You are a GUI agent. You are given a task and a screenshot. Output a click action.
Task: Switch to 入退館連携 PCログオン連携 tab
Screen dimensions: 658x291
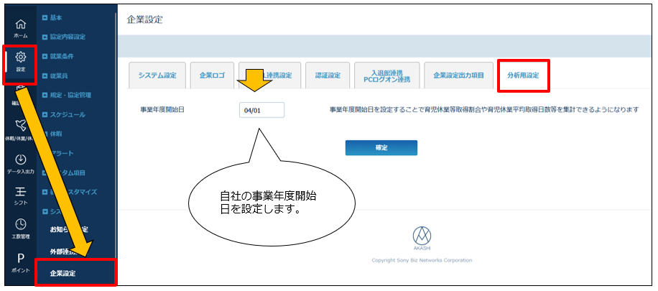point(386,75)
